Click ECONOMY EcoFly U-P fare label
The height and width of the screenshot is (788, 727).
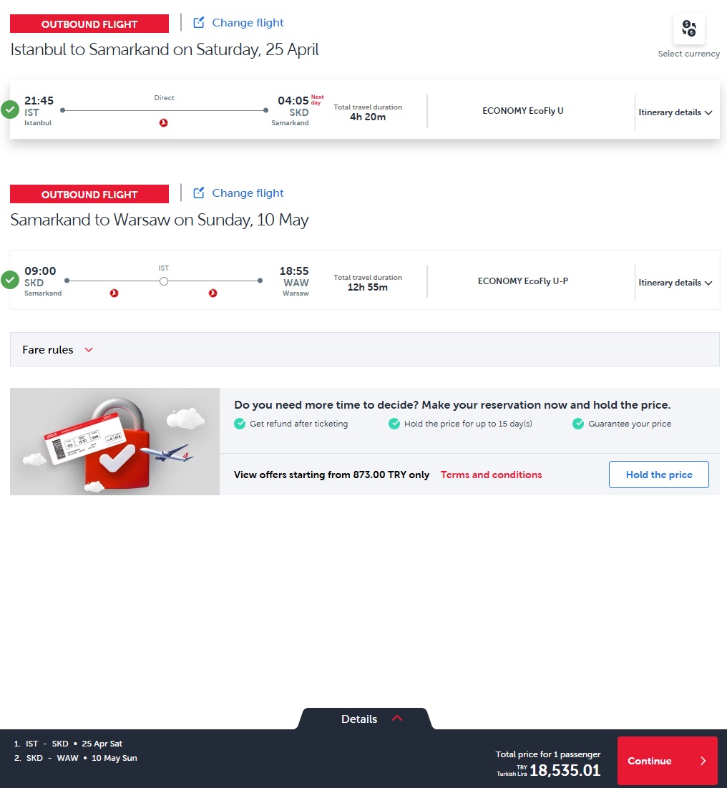522,281
